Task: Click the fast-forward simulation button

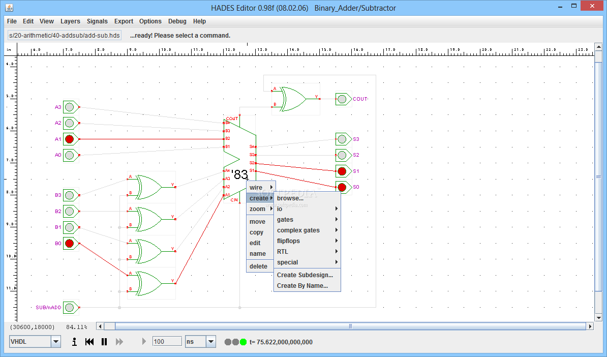Action: pyautogui.click(x=119, y=342)
